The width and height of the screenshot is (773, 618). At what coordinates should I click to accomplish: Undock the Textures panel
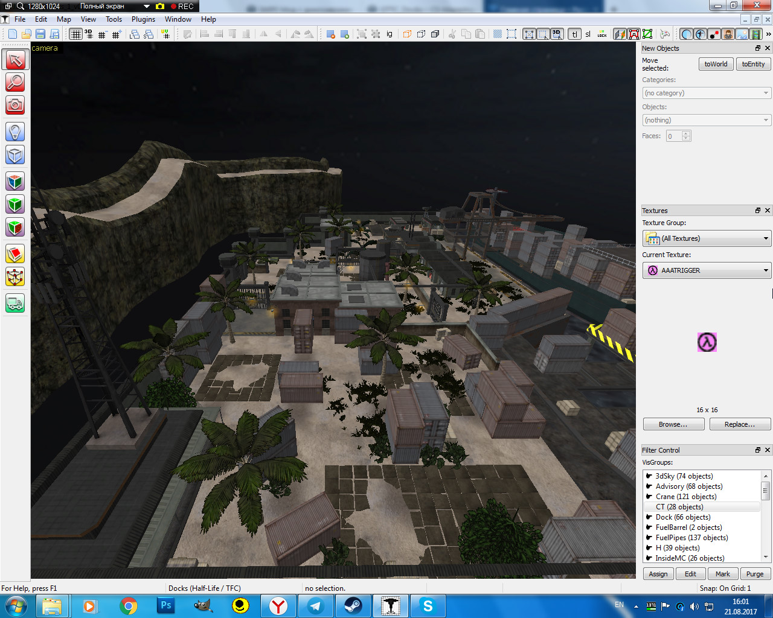click(758, 211)
